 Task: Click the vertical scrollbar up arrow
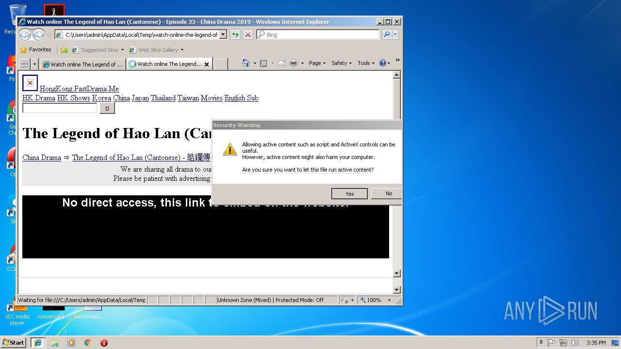click(x=396, y=75)
